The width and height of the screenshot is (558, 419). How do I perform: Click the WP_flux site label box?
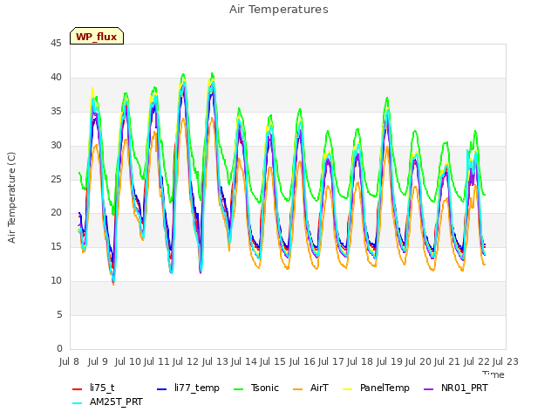tap(97, 36)
